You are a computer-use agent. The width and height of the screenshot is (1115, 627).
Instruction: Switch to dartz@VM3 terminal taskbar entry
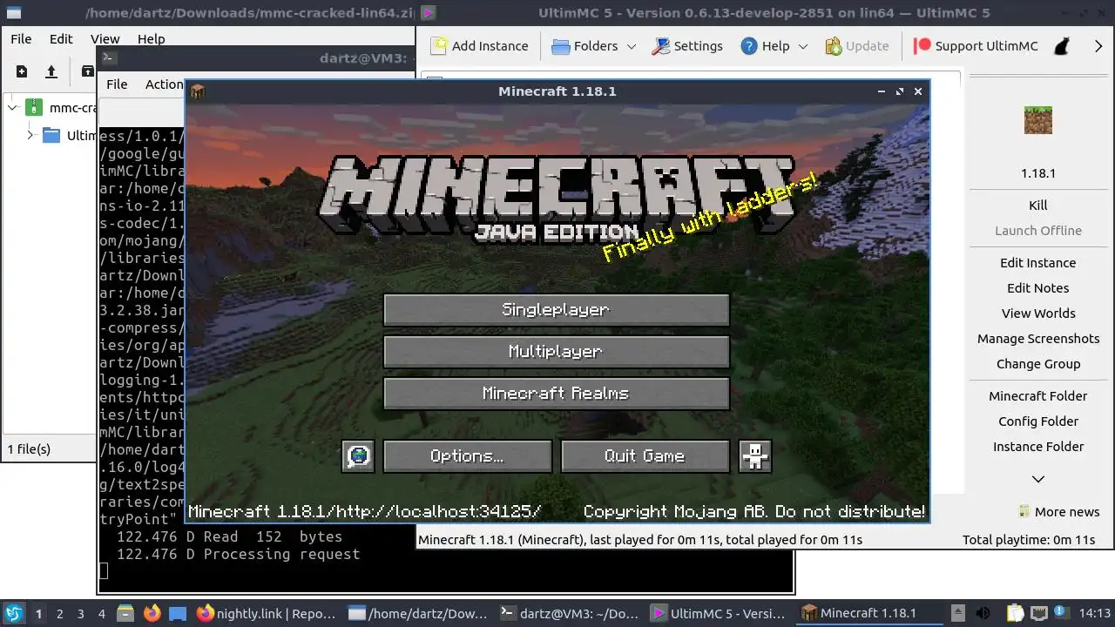(571, 614)
